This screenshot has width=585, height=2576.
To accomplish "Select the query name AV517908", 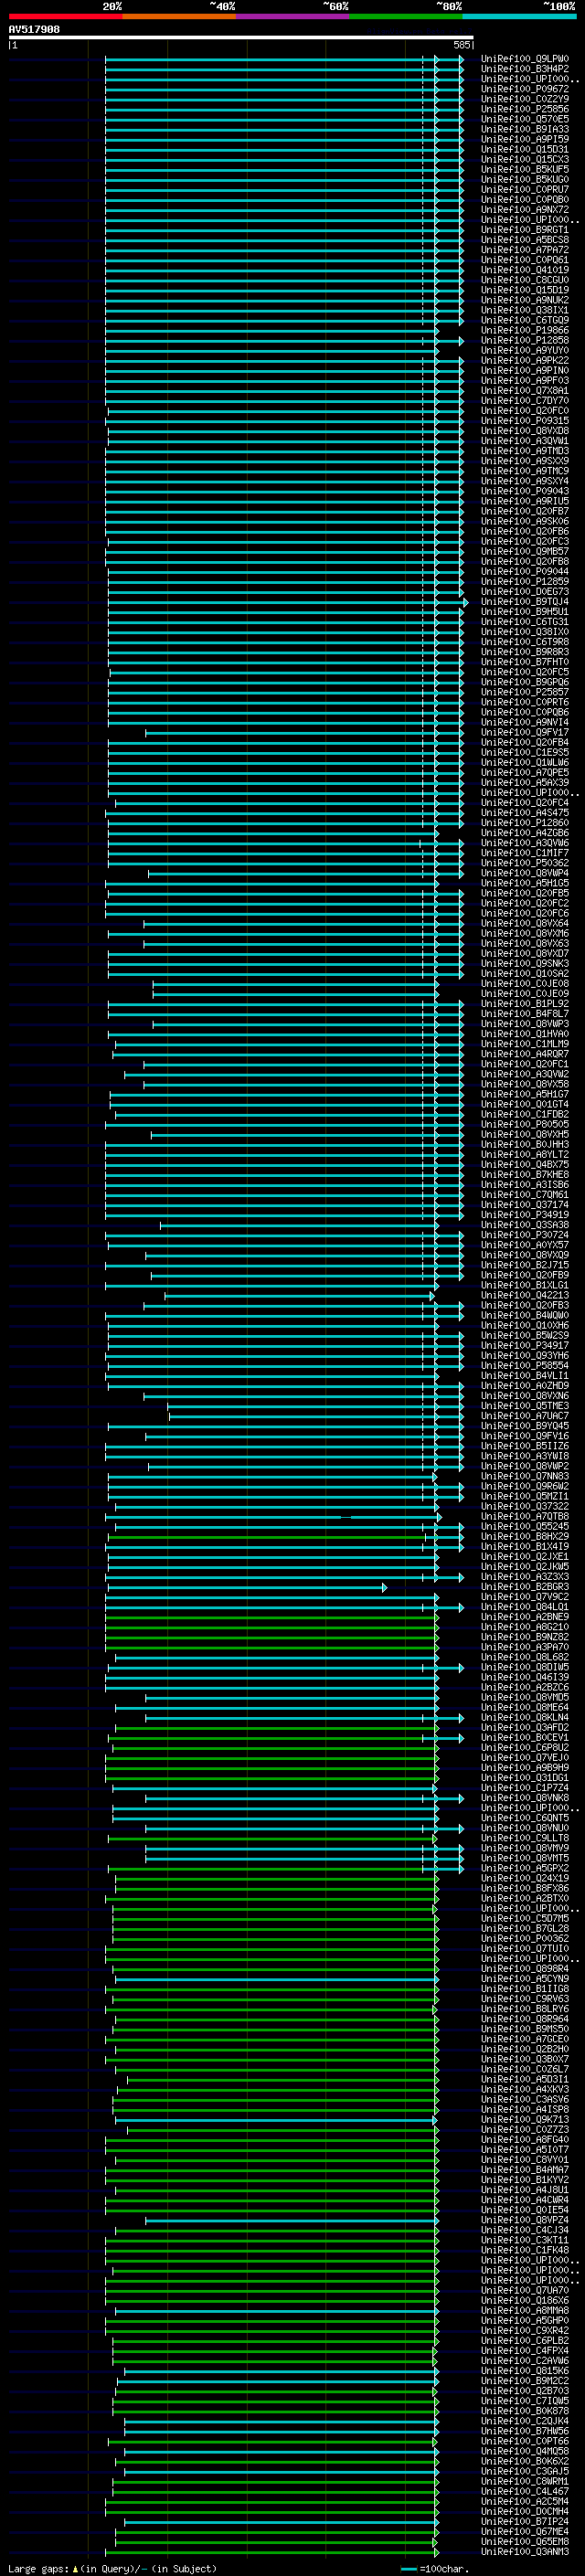I will (34, 29).
